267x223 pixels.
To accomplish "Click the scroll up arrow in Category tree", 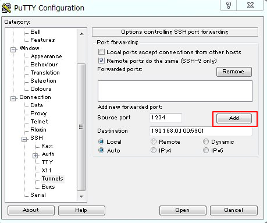I will click(x=81, y=34).
